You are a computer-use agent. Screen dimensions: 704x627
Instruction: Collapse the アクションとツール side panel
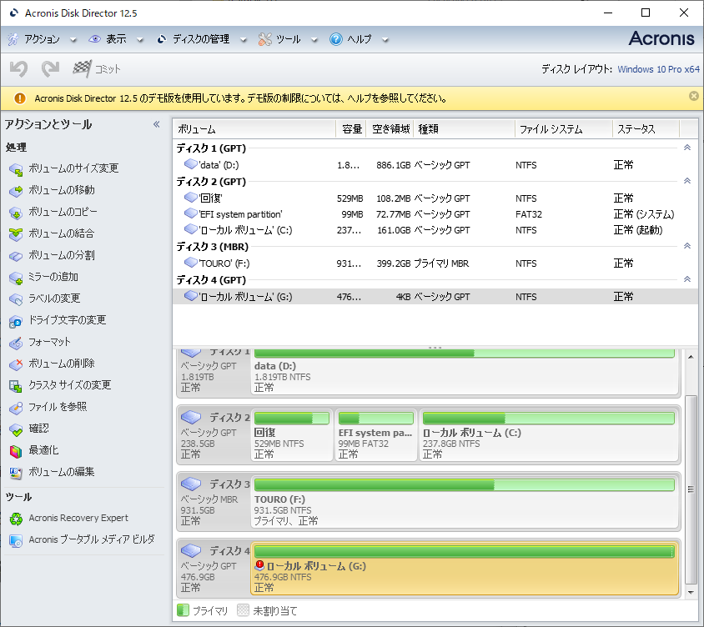[x=156, y=124]
